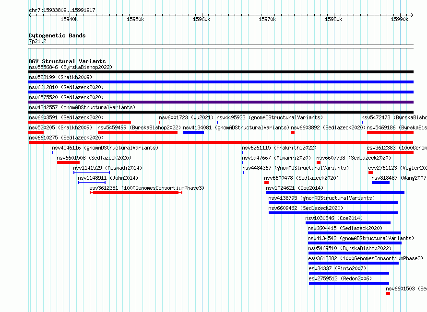Open nsv4134542 (gnomADStructuralVariants) label
The height and width of the screenshot is (312, 427).
(361, 238)
